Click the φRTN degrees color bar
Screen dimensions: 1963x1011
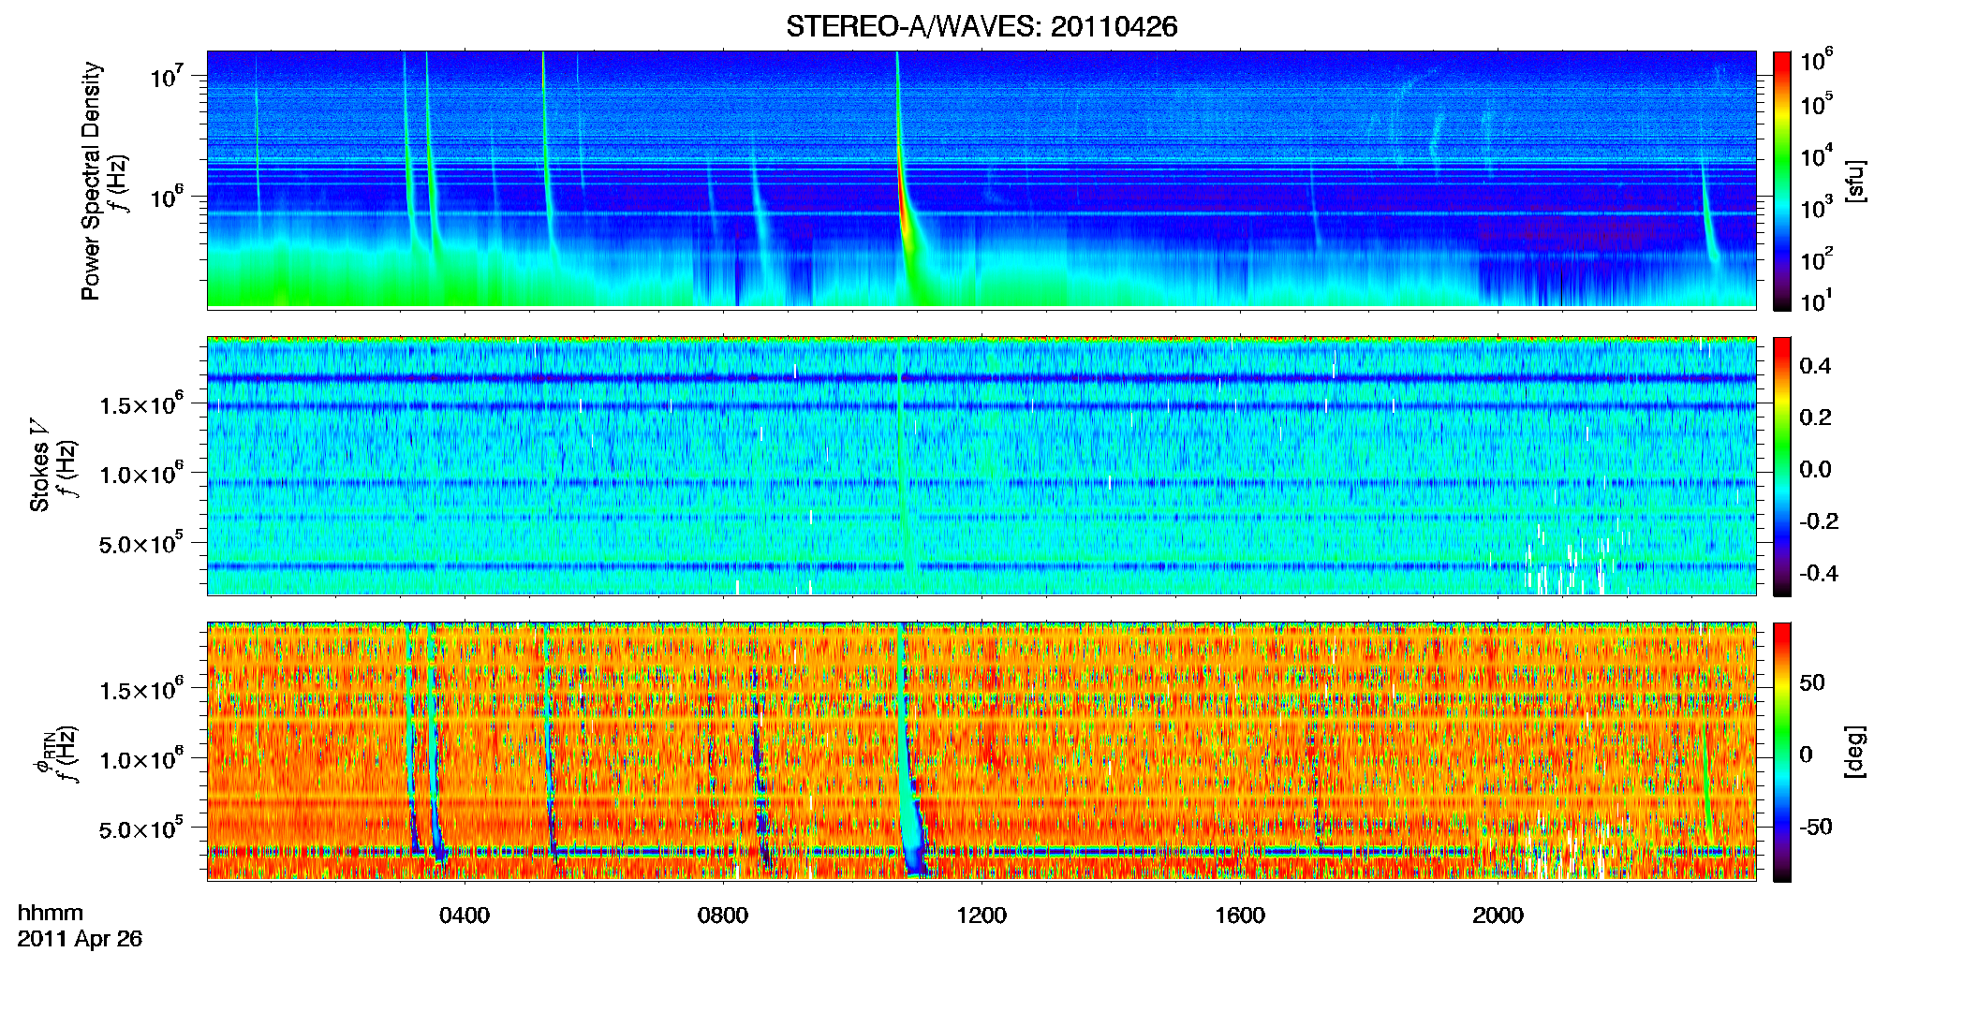(1782, 752)
